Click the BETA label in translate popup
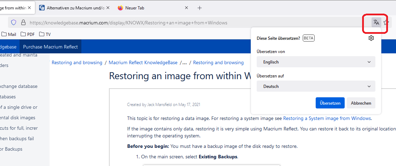Image resolution: width=396 pixels, height=166 pixels. 309,38
